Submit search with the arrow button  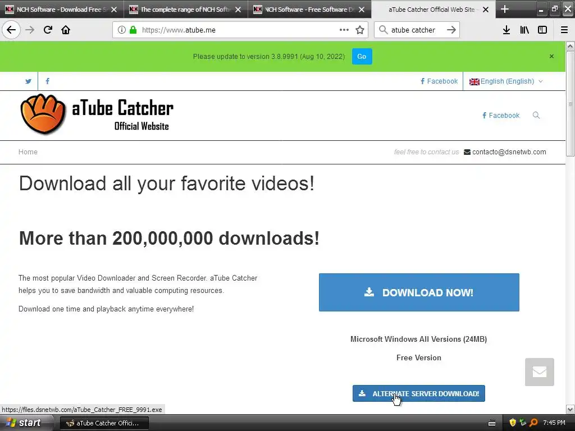click(451, 30)
